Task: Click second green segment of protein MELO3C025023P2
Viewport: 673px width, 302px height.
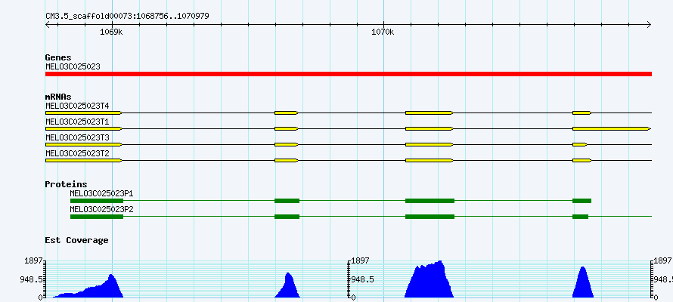Action: [x=287, y=217]
